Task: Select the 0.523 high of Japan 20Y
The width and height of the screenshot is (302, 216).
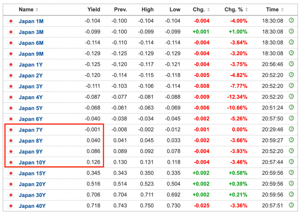Action: coord(147,184)
